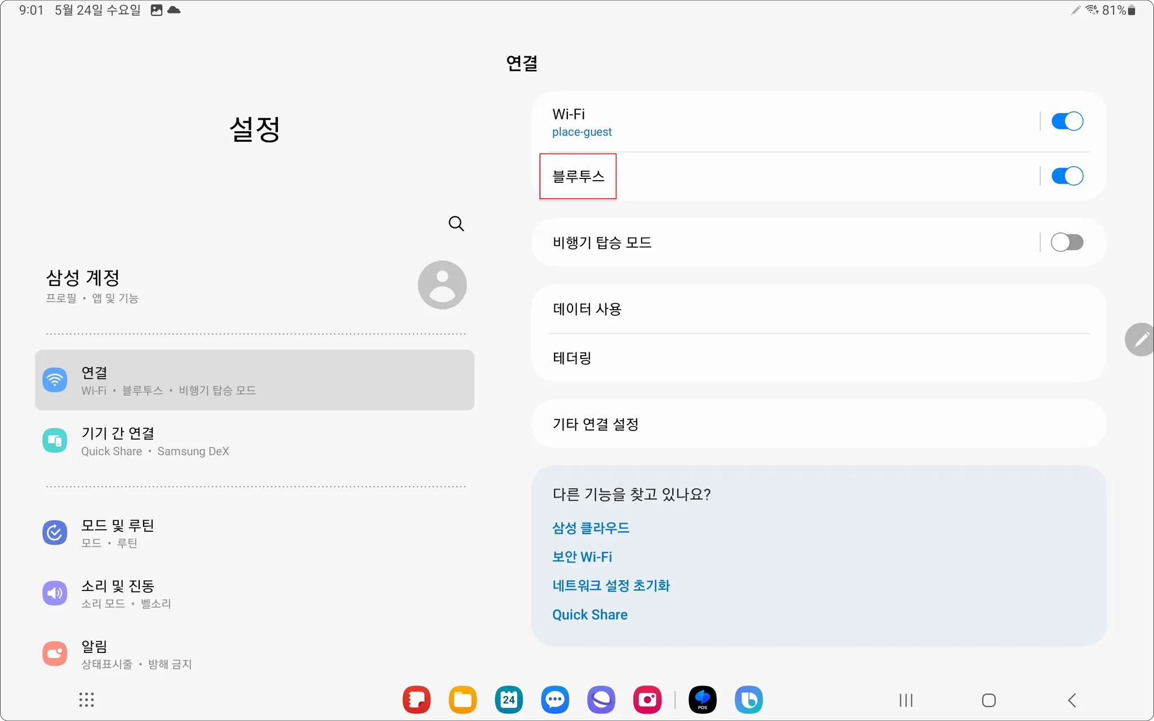This screenshot has width=1154, height=721.
Task: Enable 비행기 탑승 모드 toggle
Action: (1067, 243)
